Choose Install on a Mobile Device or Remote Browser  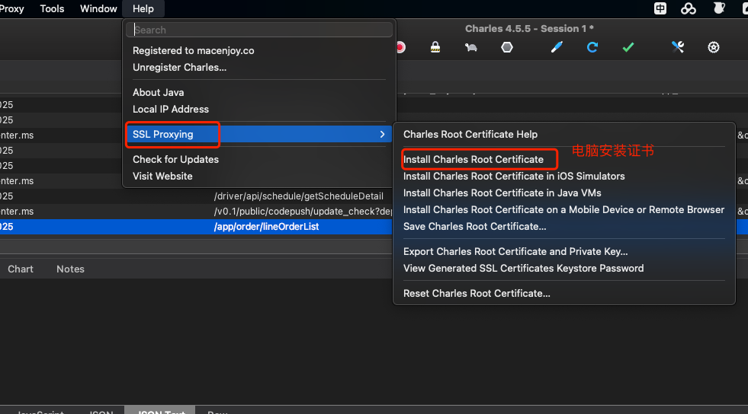tap(563, 209)
